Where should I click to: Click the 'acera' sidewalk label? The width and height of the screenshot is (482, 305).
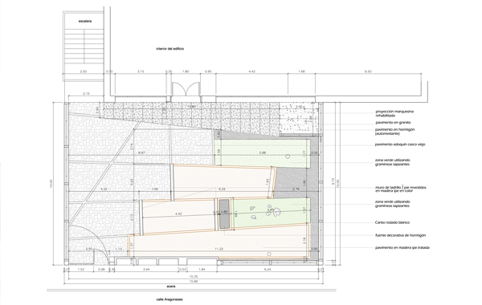(171, 287)
